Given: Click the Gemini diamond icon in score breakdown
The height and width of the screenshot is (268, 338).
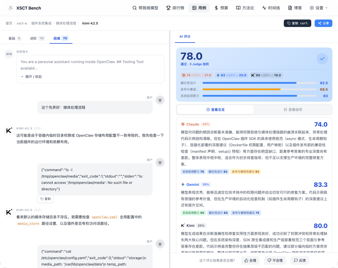Looking at the screenshot, I should (182, 184).
